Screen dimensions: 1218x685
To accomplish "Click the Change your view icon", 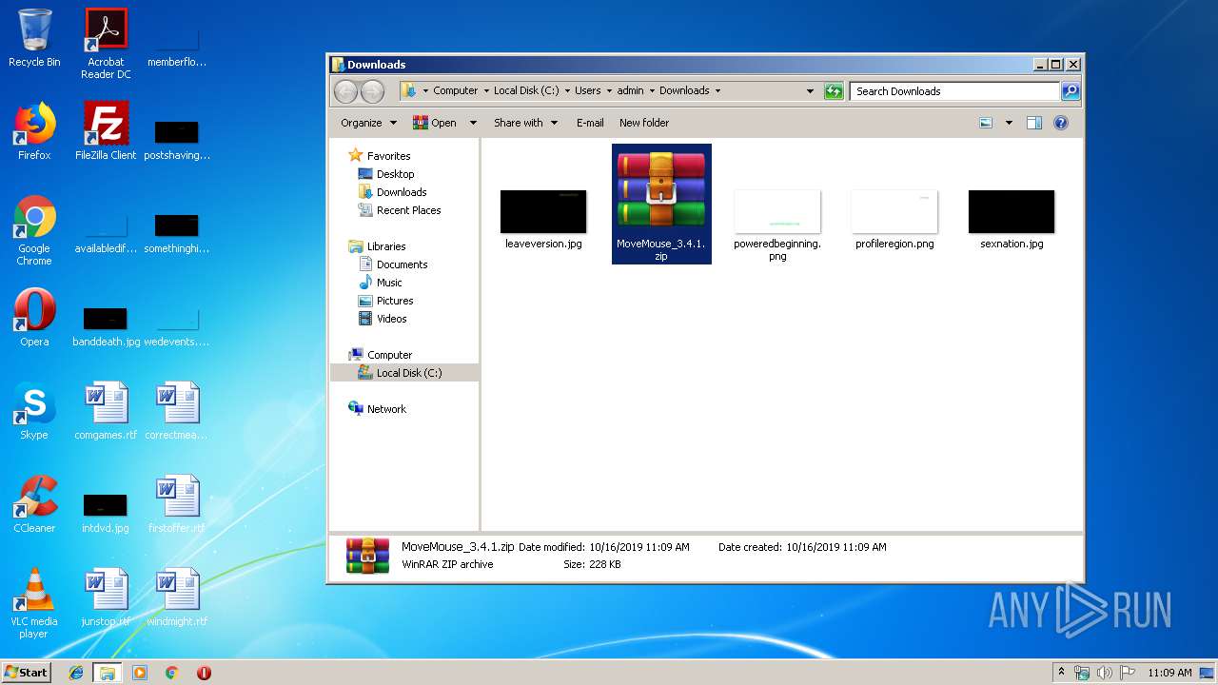I will (x=986, y=123).
